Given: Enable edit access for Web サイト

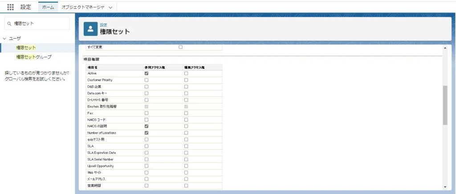Looking at the screenshot, I should (x=186, y=173).
